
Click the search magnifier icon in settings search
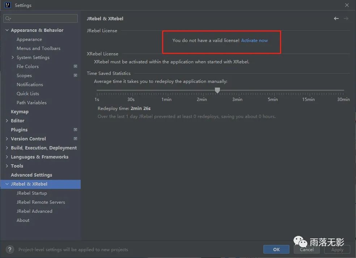(x=8, y=18)
